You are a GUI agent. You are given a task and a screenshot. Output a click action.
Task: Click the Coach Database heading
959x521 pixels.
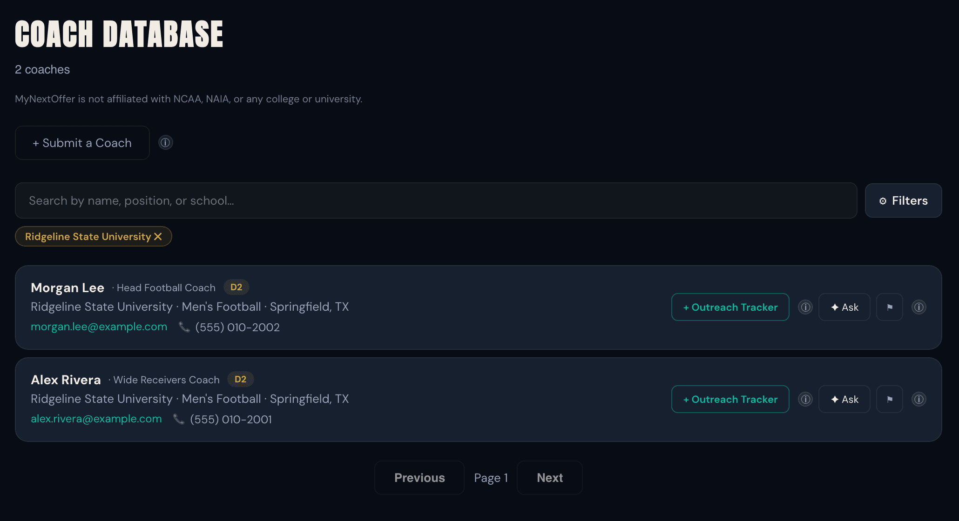(x=119, y=34)
